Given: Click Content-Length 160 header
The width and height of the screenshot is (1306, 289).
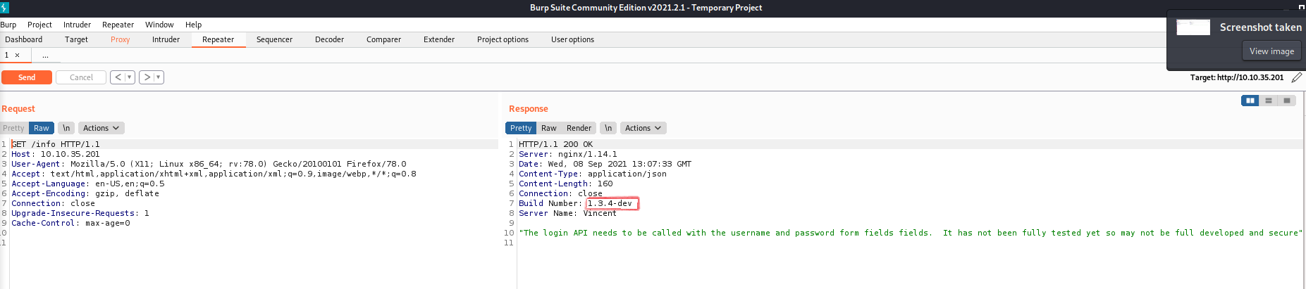Looking at the screenshot, I should [x=566, y=184].
